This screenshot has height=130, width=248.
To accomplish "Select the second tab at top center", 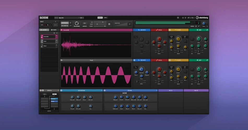I will pyautogui.click(x=105, y=18).
